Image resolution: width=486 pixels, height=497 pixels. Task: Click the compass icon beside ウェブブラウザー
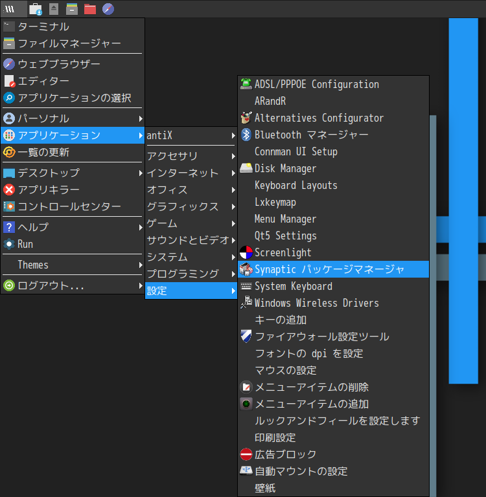[9, 64]
